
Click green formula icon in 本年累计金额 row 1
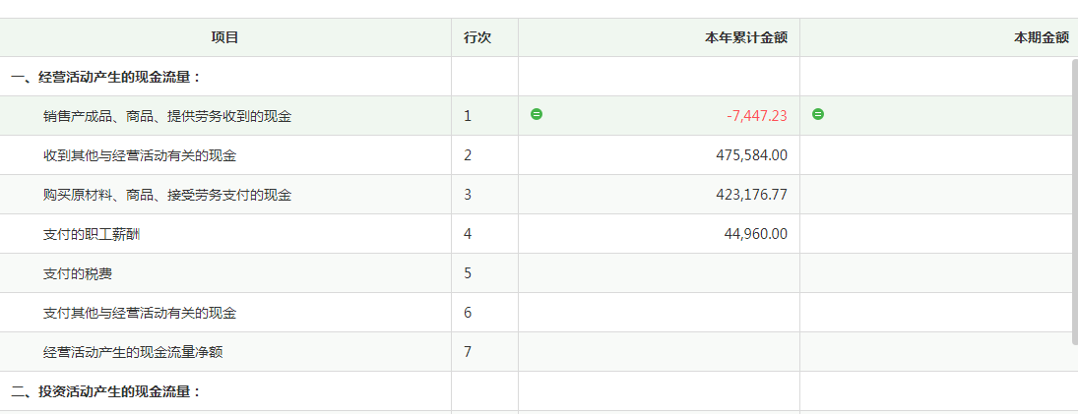537,115
